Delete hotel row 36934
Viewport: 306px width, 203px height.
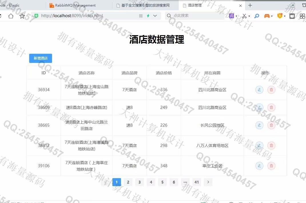pos(271,90)
